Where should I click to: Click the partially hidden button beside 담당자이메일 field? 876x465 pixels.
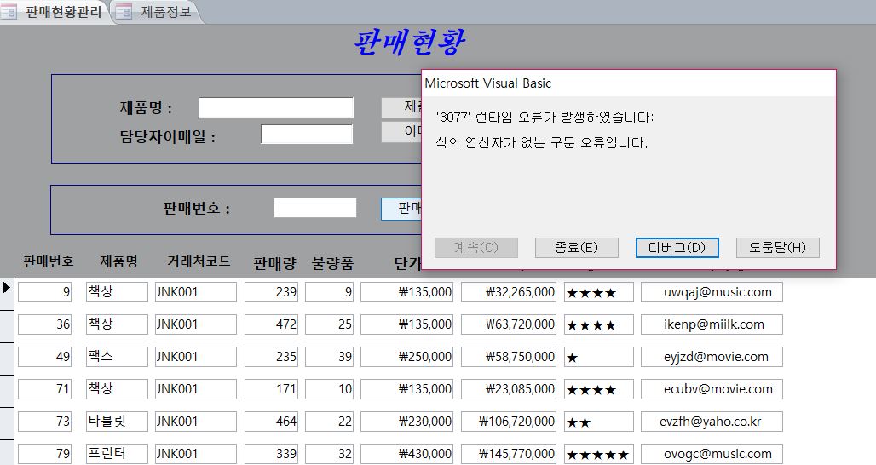tap(401, 132)
